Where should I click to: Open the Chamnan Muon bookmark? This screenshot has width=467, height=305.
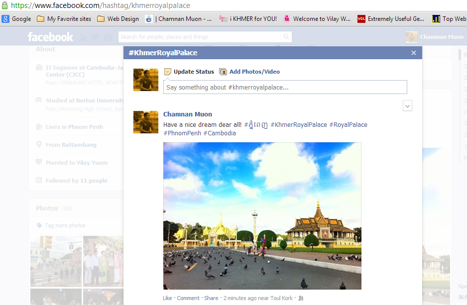[x=178, y=19]
